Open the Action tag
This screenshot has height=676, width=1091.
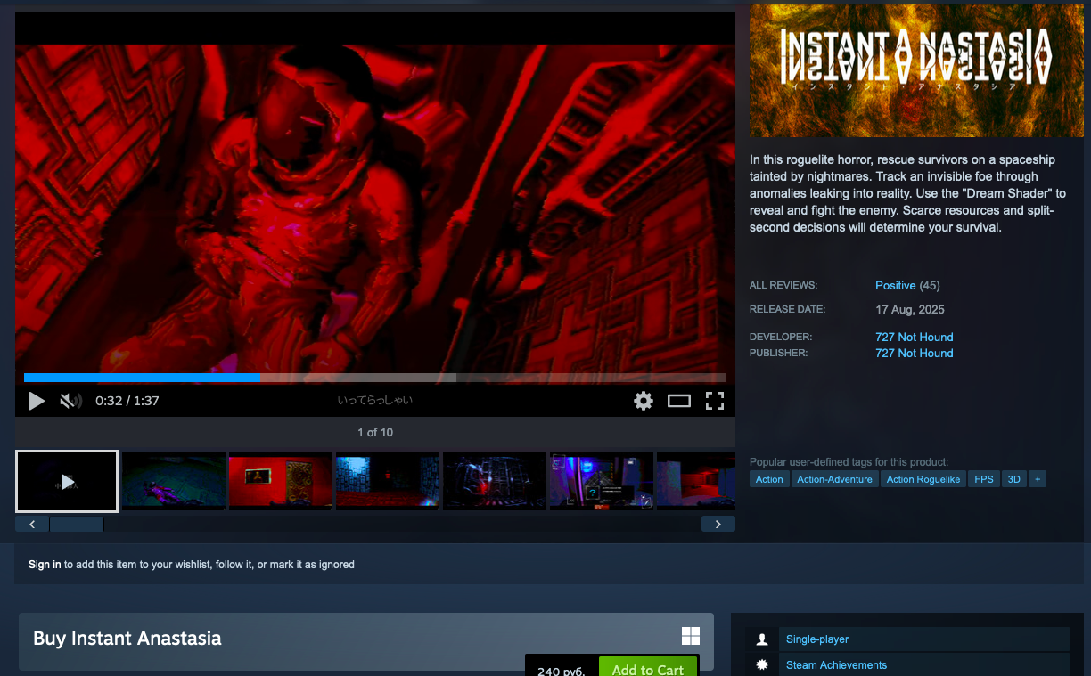point(769,479)
